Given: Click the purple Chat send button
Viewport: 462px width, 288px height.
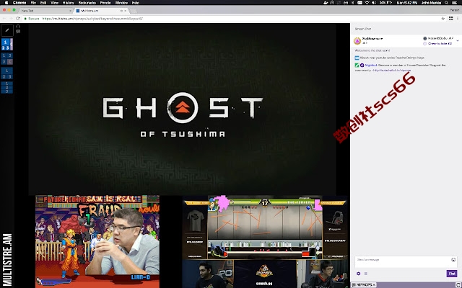Looking at the screenshot, I should point(452,274).
